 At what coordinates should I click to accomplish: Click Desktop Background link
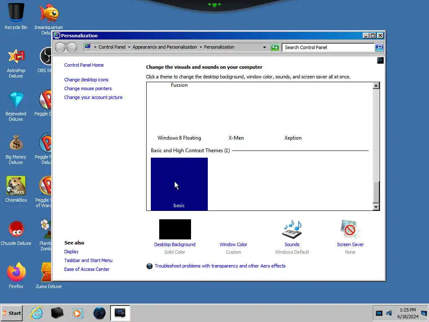pyautogui.click(x=175, y=244)
